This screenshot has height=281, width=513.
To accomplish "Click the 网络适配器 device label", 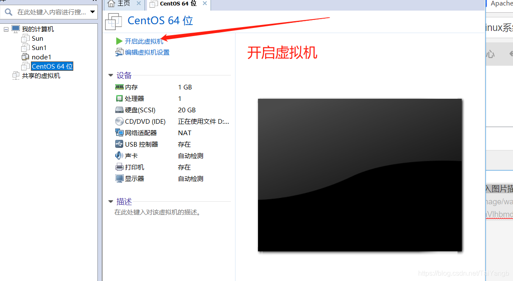I will (x=141, y=133).
